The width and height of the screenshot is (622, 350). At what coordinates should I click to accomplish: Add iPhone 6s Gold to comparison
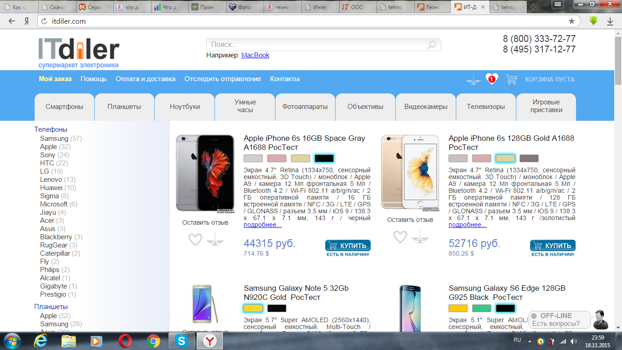click(x=420, y=237)
